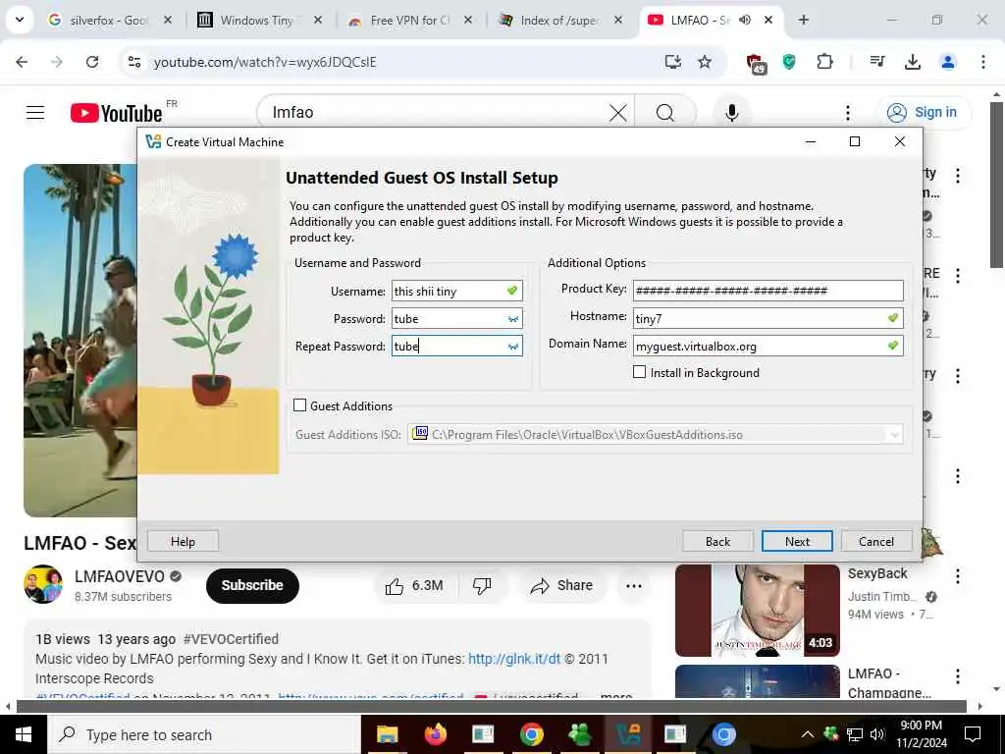The image size is (1005, 754).
Task: Bookmark this page with the star icon
Action: pos(705,62)
